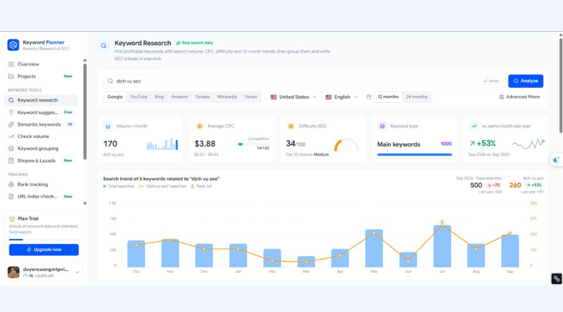Click the Difficulty gauge arc
The image size is (563, 312).
point(346,144)
